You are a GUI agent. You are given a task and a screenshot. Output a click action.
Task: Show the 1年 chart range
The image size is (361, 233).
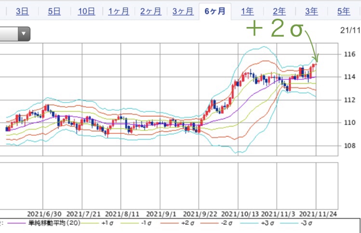[247, 12]
